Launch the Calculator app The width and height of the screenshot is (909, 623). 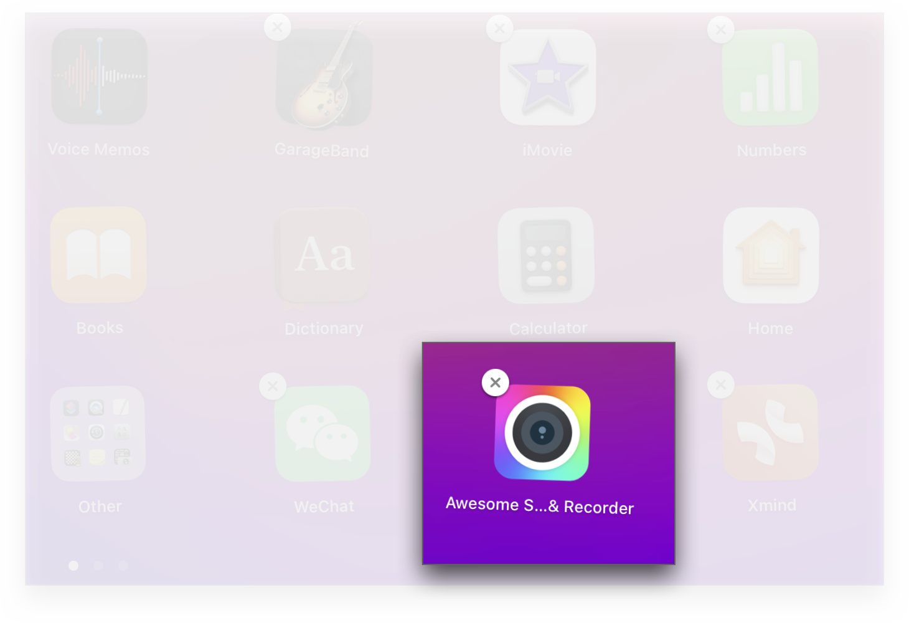[547, 255]
